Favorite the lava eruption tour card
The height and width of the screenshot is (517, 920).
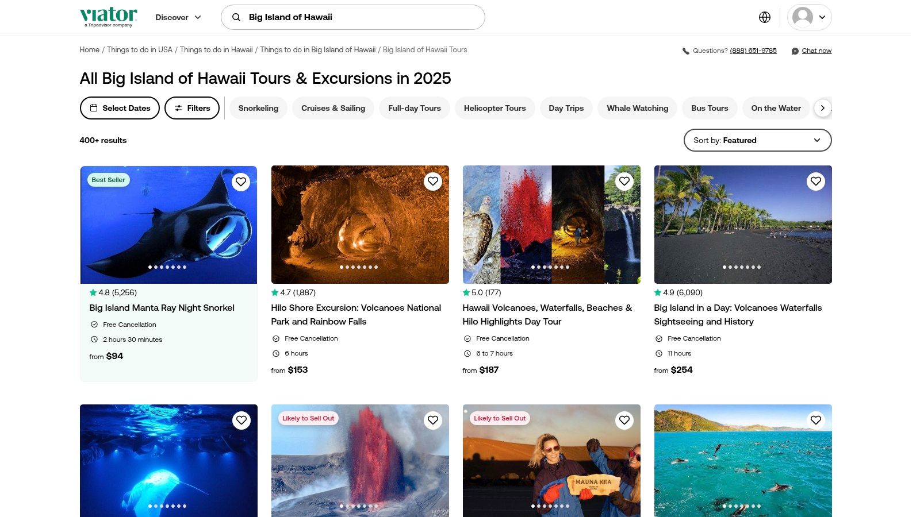433,420
